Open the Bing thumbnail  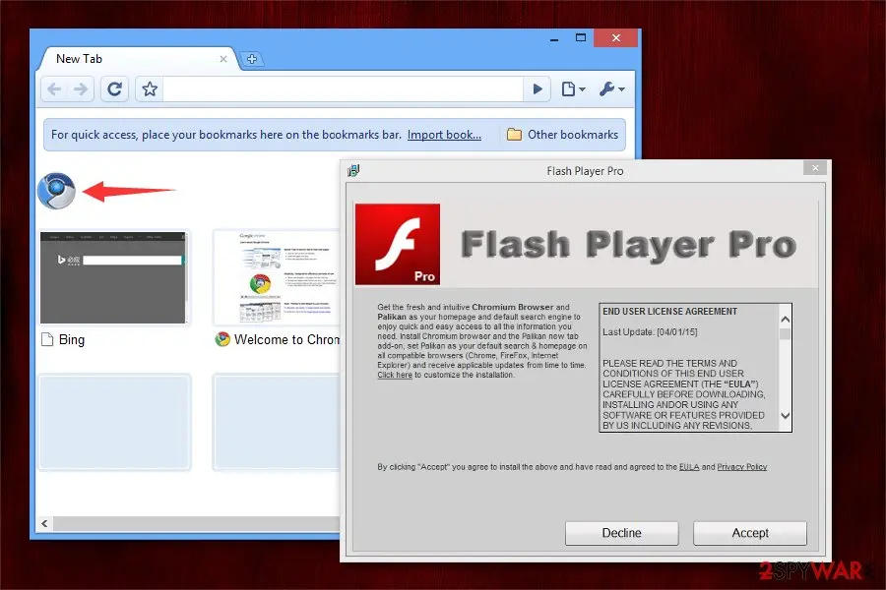pyautogui.click(x=113, y=277)
